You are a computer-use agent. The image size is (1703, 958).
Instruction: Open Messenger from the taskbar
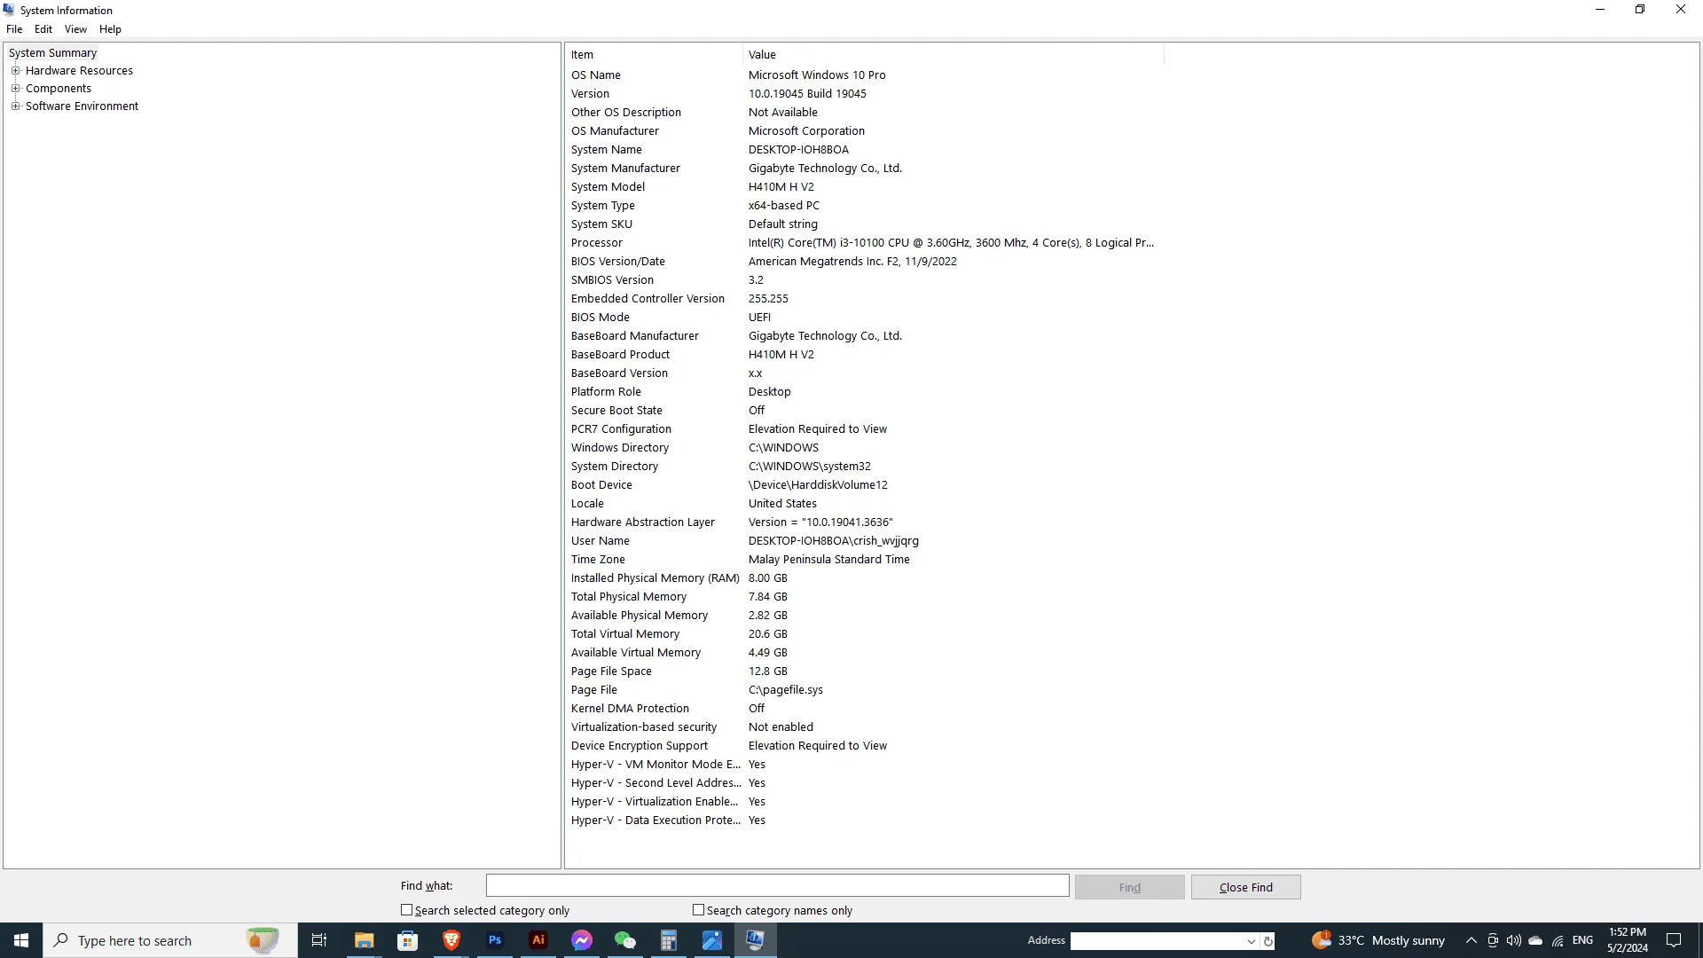[581, 940]
